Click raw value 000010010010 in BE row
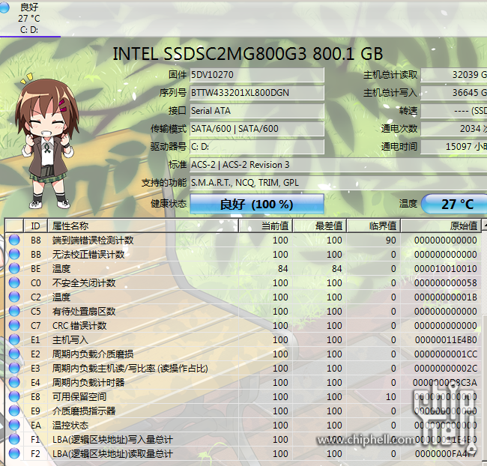The width and height of the screenshot is (487, 466). 445,269
